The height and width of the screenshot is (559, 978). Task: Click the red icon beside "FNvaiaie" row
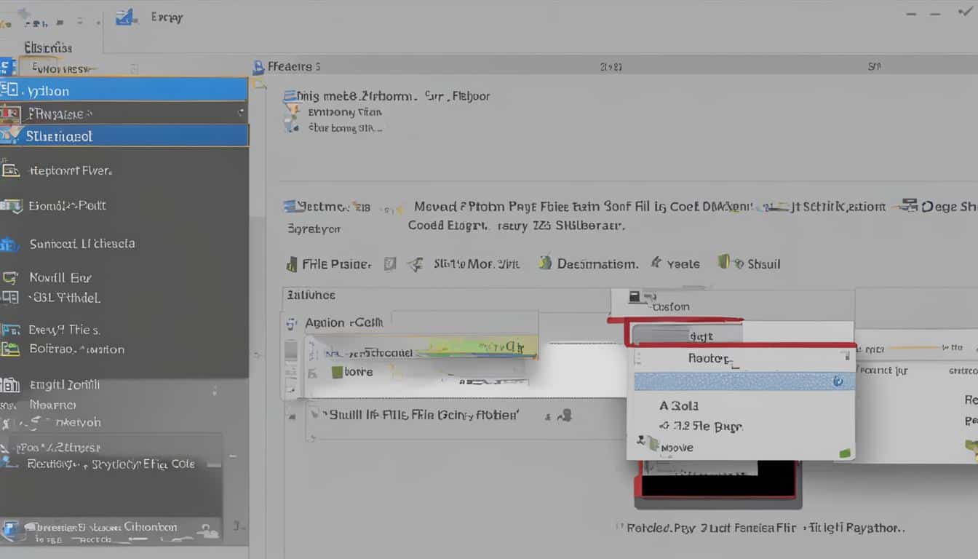tap(10, 114)
